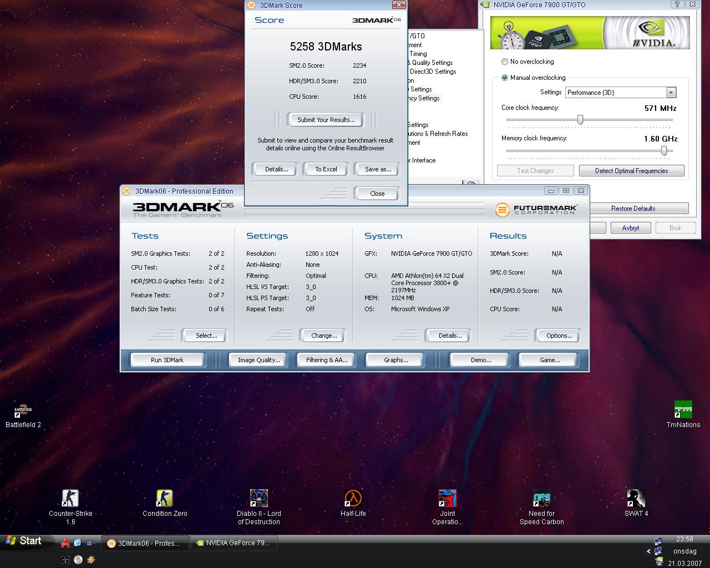Click the Restore Defaults button
Viewport: 710px width, 568px height.
[633, 209]
